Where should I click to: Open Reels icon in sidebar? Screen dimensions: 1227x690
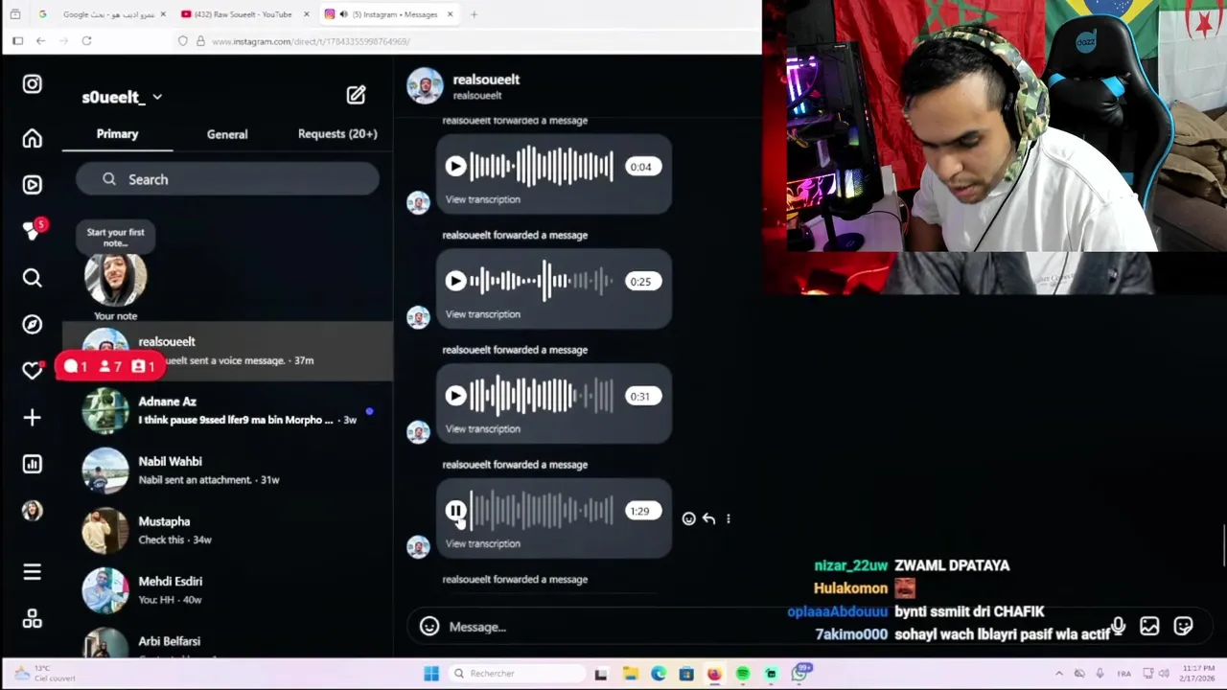click(x=32, y=184)
